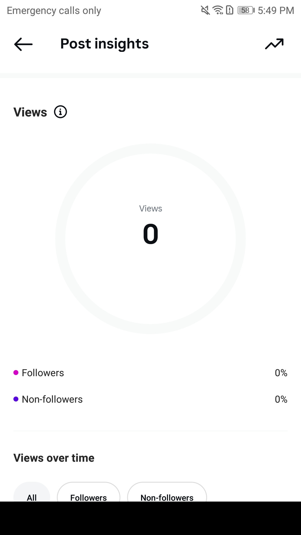This screenshot has height=535, width=301.
Task: Tap the Views count in circle
Action: coord(151,234)
